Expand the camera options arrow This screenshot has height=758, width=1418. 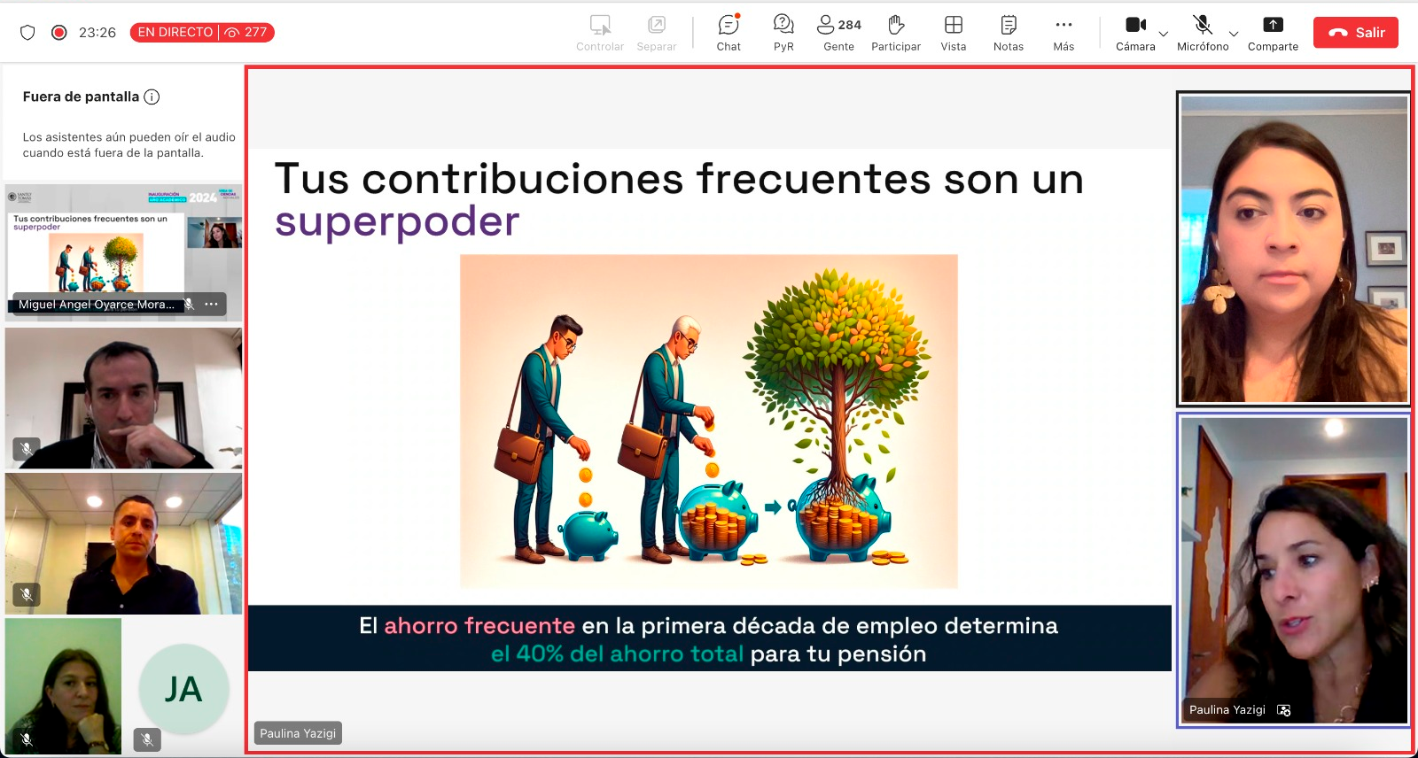click(1164, 35)
